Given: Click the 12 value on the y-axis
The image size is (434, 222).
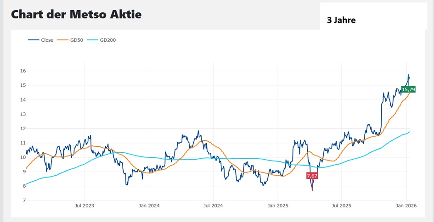Looking at the screenshot, I should pyautogui.click(x=22, y=129).
